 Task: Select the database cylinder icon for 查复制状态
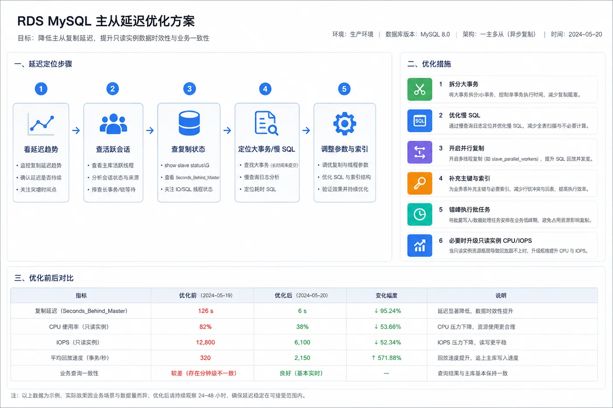(189, 123)
